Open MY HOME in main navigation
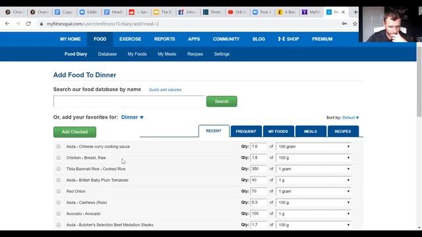The height and width of the screenshot is (237, 422). point(71,39)
